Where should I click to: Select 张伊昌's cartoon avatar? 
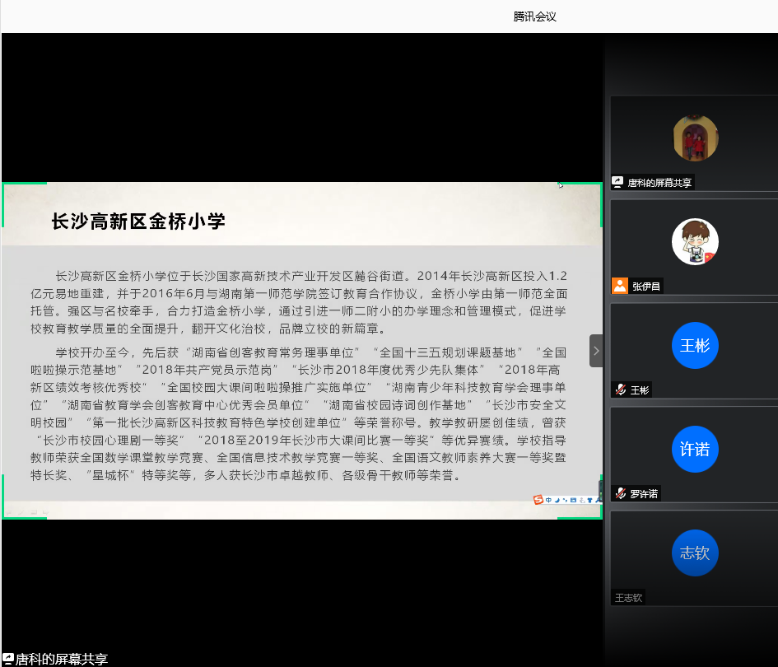pos(695,242)
